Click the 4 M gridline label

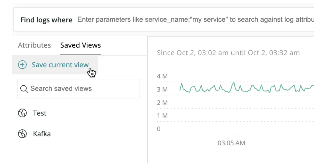click(162, 76)
